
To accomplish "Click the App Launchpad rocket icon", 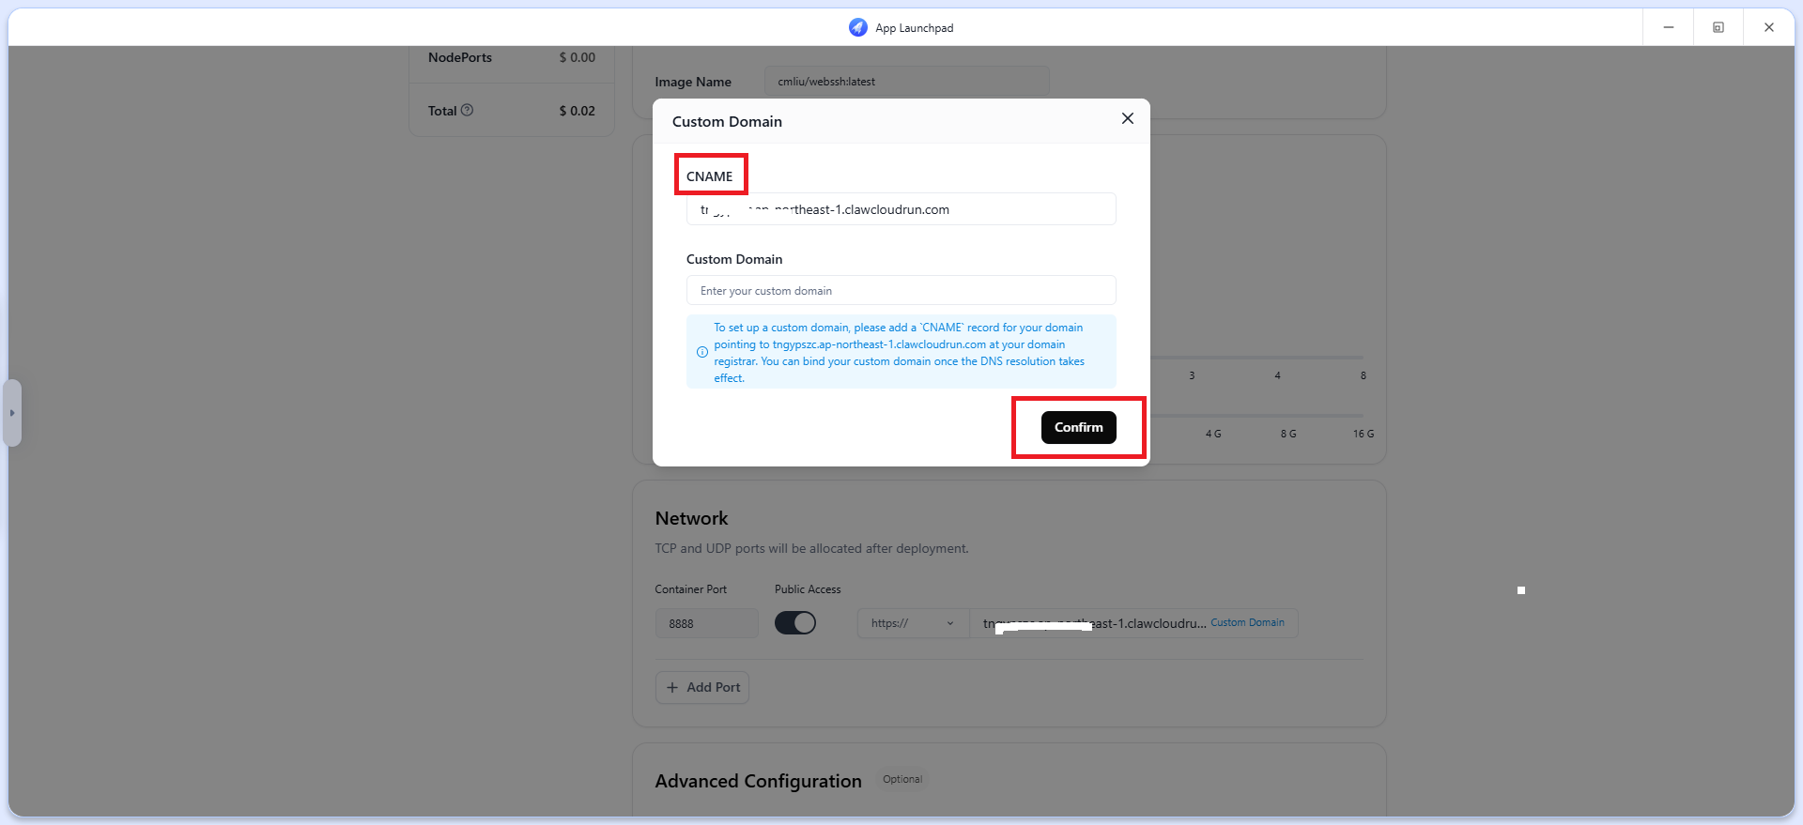I will (857, 27).
